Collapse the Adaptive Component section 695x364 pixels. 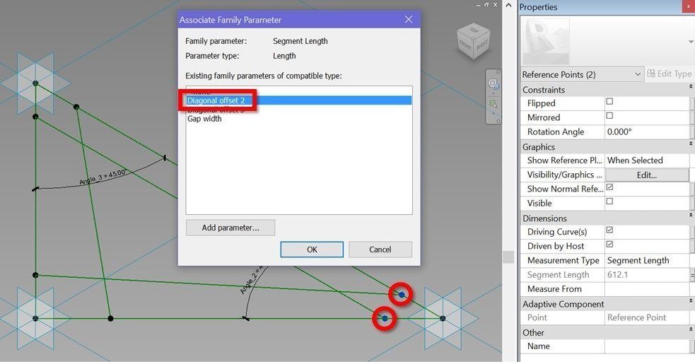691,302
